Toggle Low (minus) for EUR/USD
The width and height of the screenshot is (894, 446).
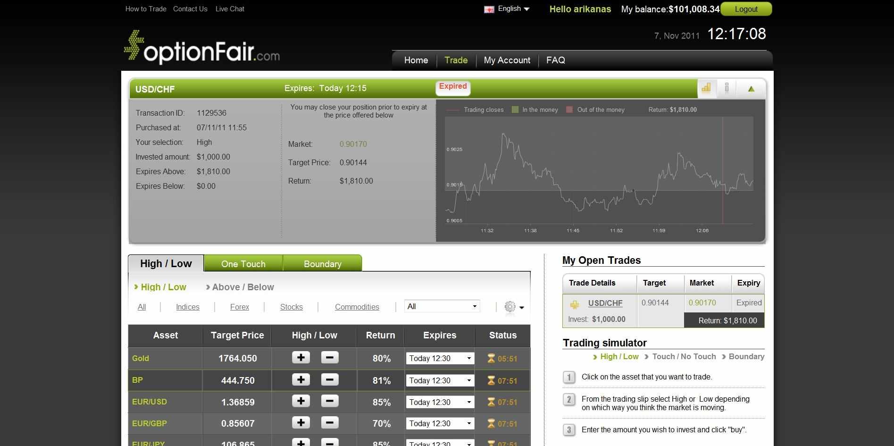pyautogui.click(x=330, y=402)
